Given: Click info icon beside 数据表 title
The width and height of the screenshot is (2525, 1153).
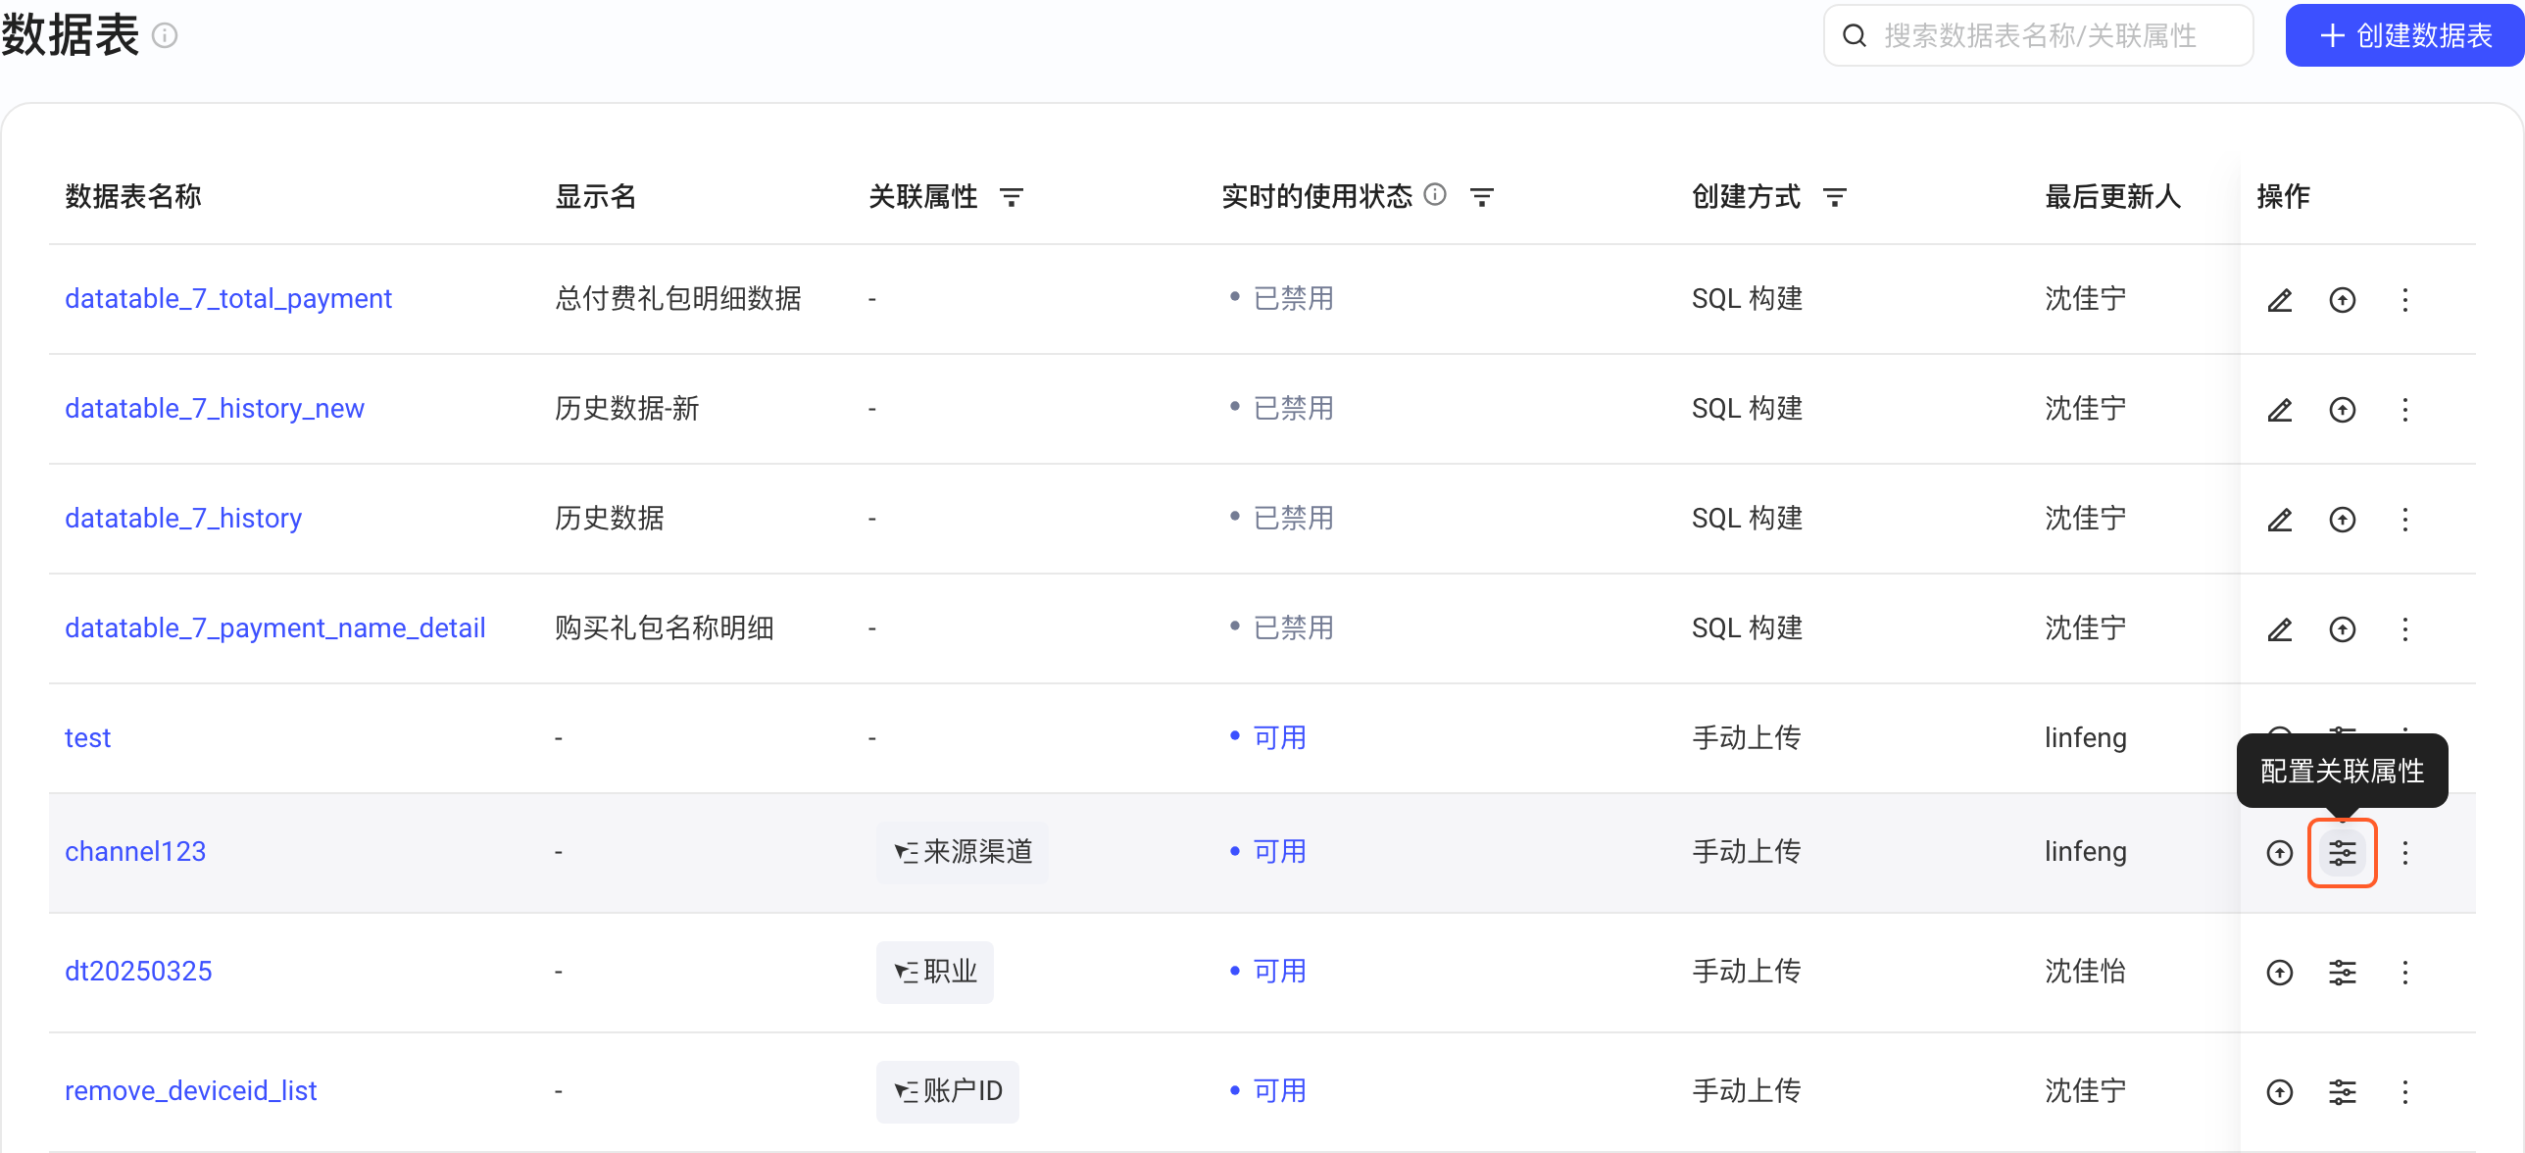Looking at the screenshot, I should click(x=165, y=36).
